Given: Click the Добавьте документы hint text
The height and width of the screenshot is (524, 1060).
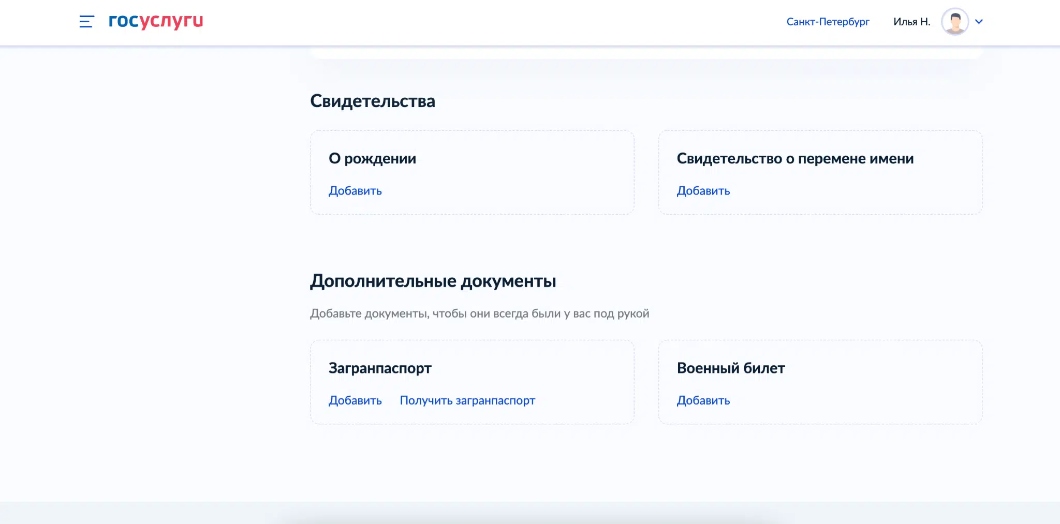Looking at the screenshot, I should tap(479, 313).
